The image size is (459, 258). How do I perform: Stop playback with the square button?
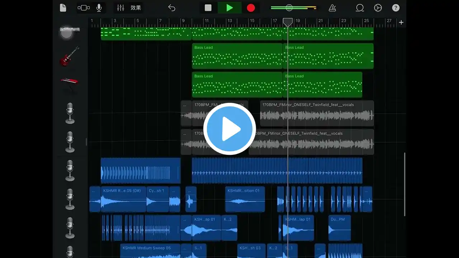click(x=208, y=8)
